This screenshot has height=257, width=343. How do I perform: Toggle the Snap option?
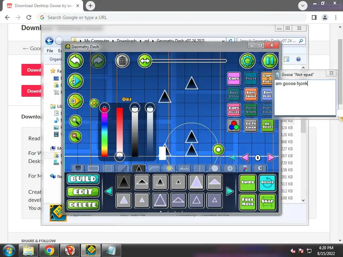(x=267, y=202)
